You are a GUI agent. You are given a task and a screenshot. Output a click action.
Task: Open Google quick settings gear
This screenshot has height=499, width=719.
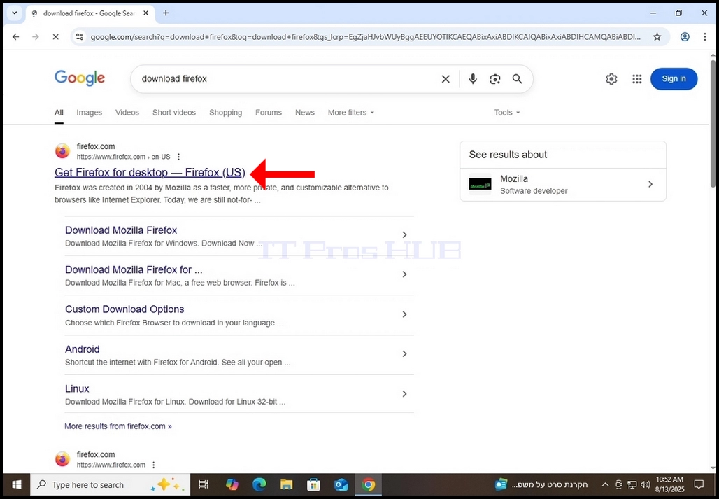tap(611, 79)
